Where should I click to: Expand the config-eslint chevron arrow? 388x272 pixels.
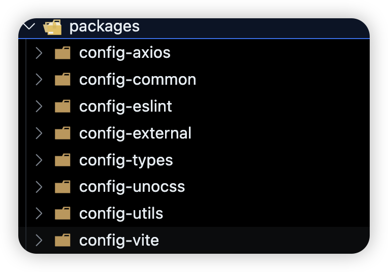click(x=39, y=107)
